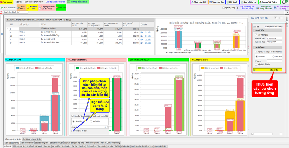Click the notification bell icon
The height and width of the screenshot is (148, 289).
282,2
